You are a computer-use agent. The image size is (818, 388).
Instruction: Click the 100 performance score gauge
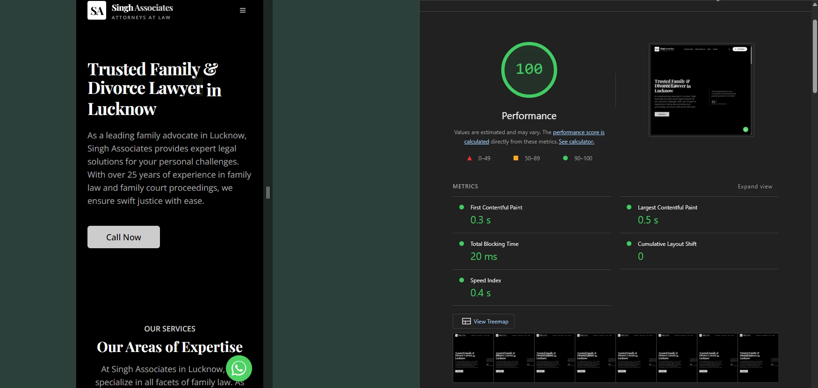[x=529, y=70]
